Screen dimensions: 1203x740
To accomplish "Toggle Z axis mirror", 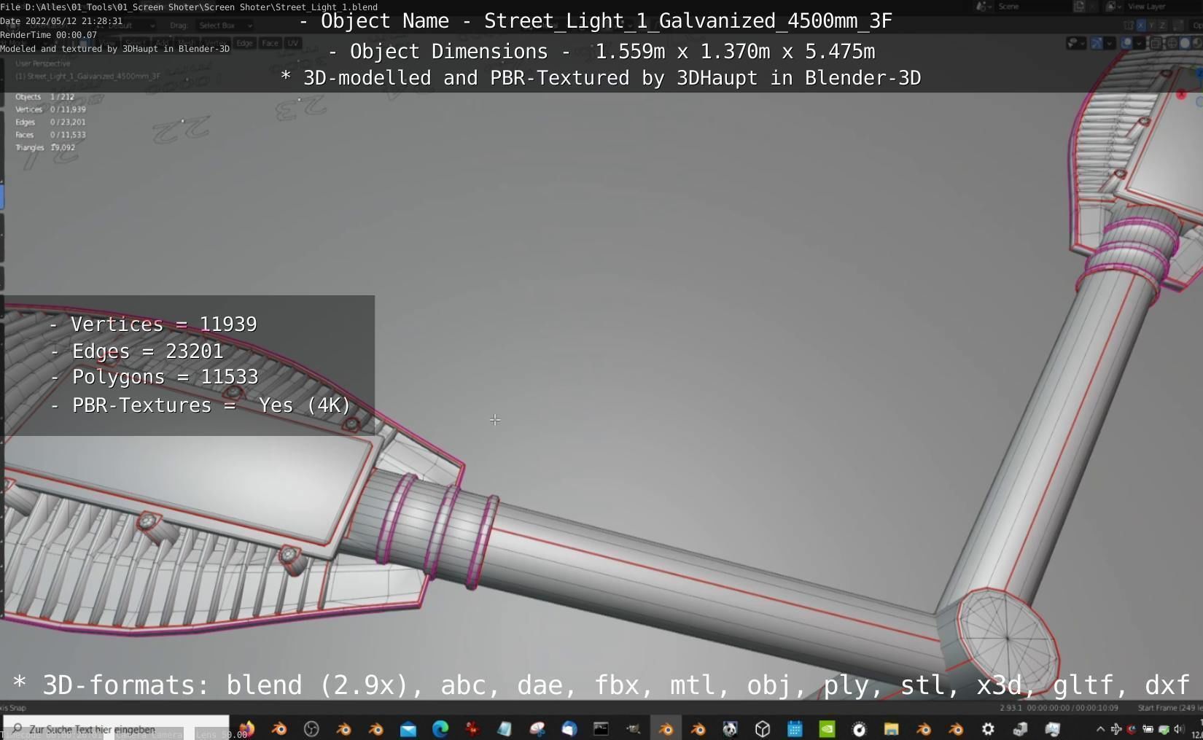I will click(1163, 25).
